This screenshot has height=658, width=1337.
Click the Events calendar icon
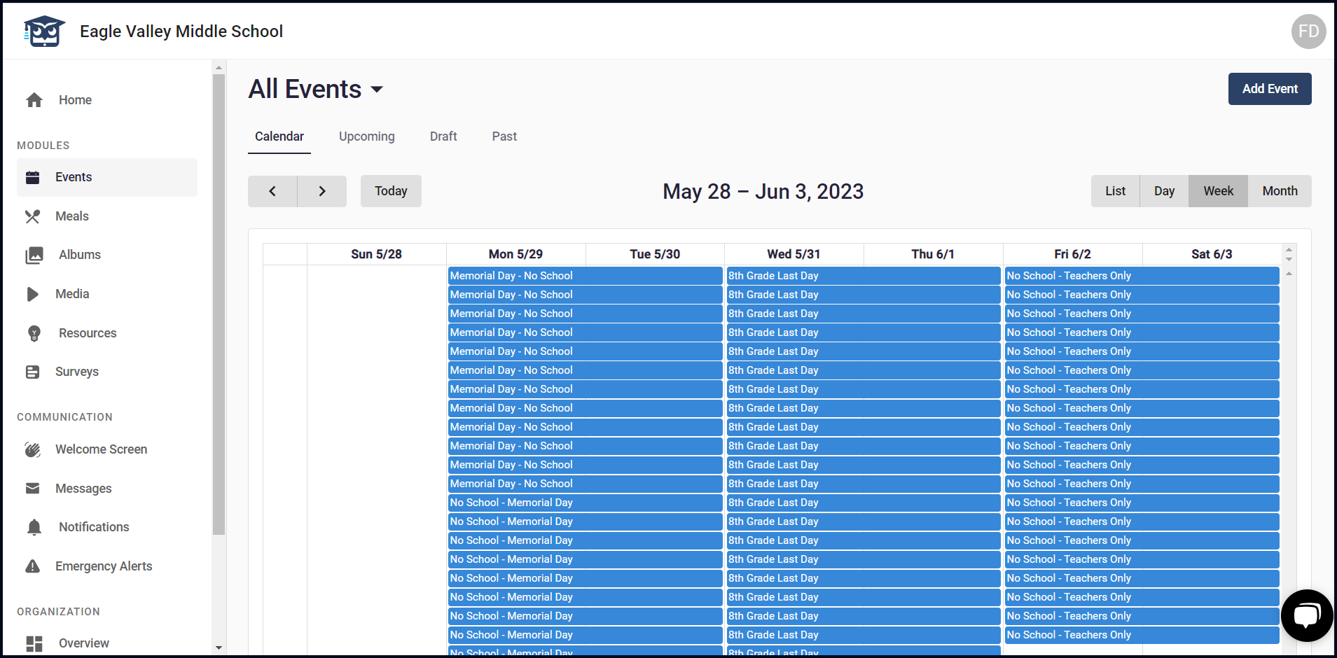point(33,177)
